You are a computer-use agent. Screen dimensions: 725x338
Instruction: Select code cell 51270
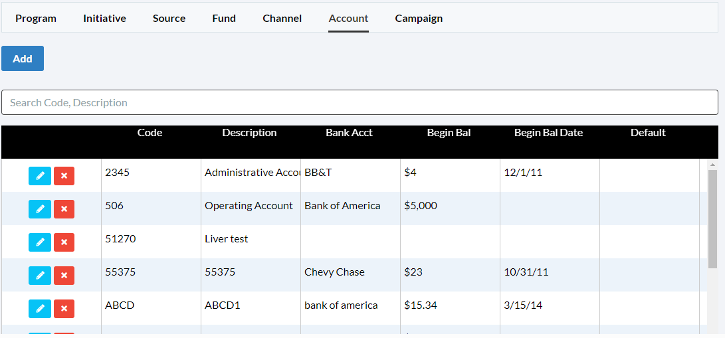click(x=152, y=242)
